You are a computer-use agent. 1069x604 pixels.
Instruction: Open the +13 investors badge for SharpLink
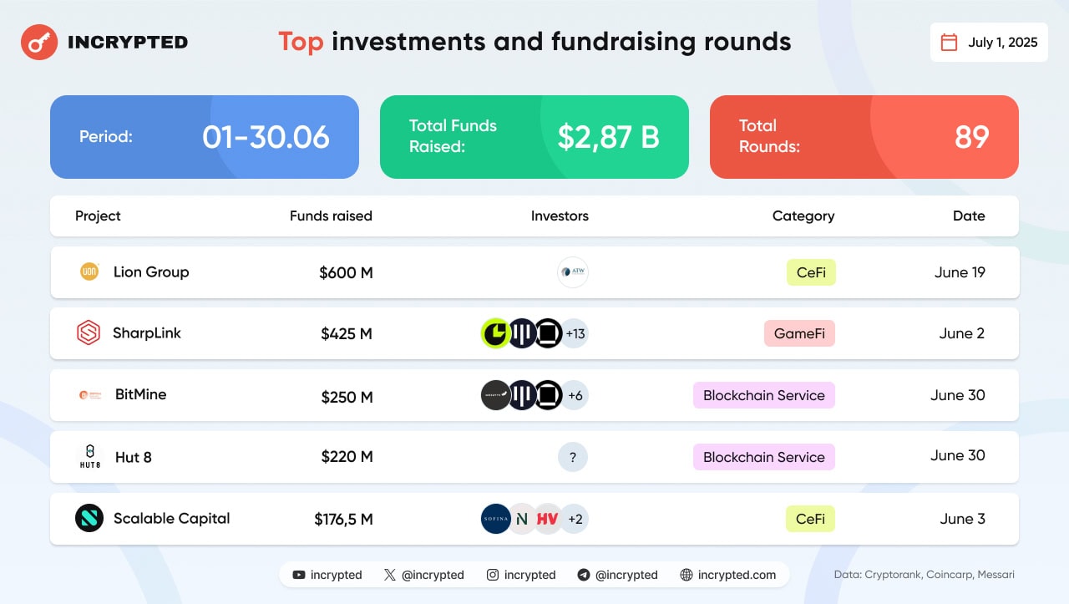[x=575, y=333]
